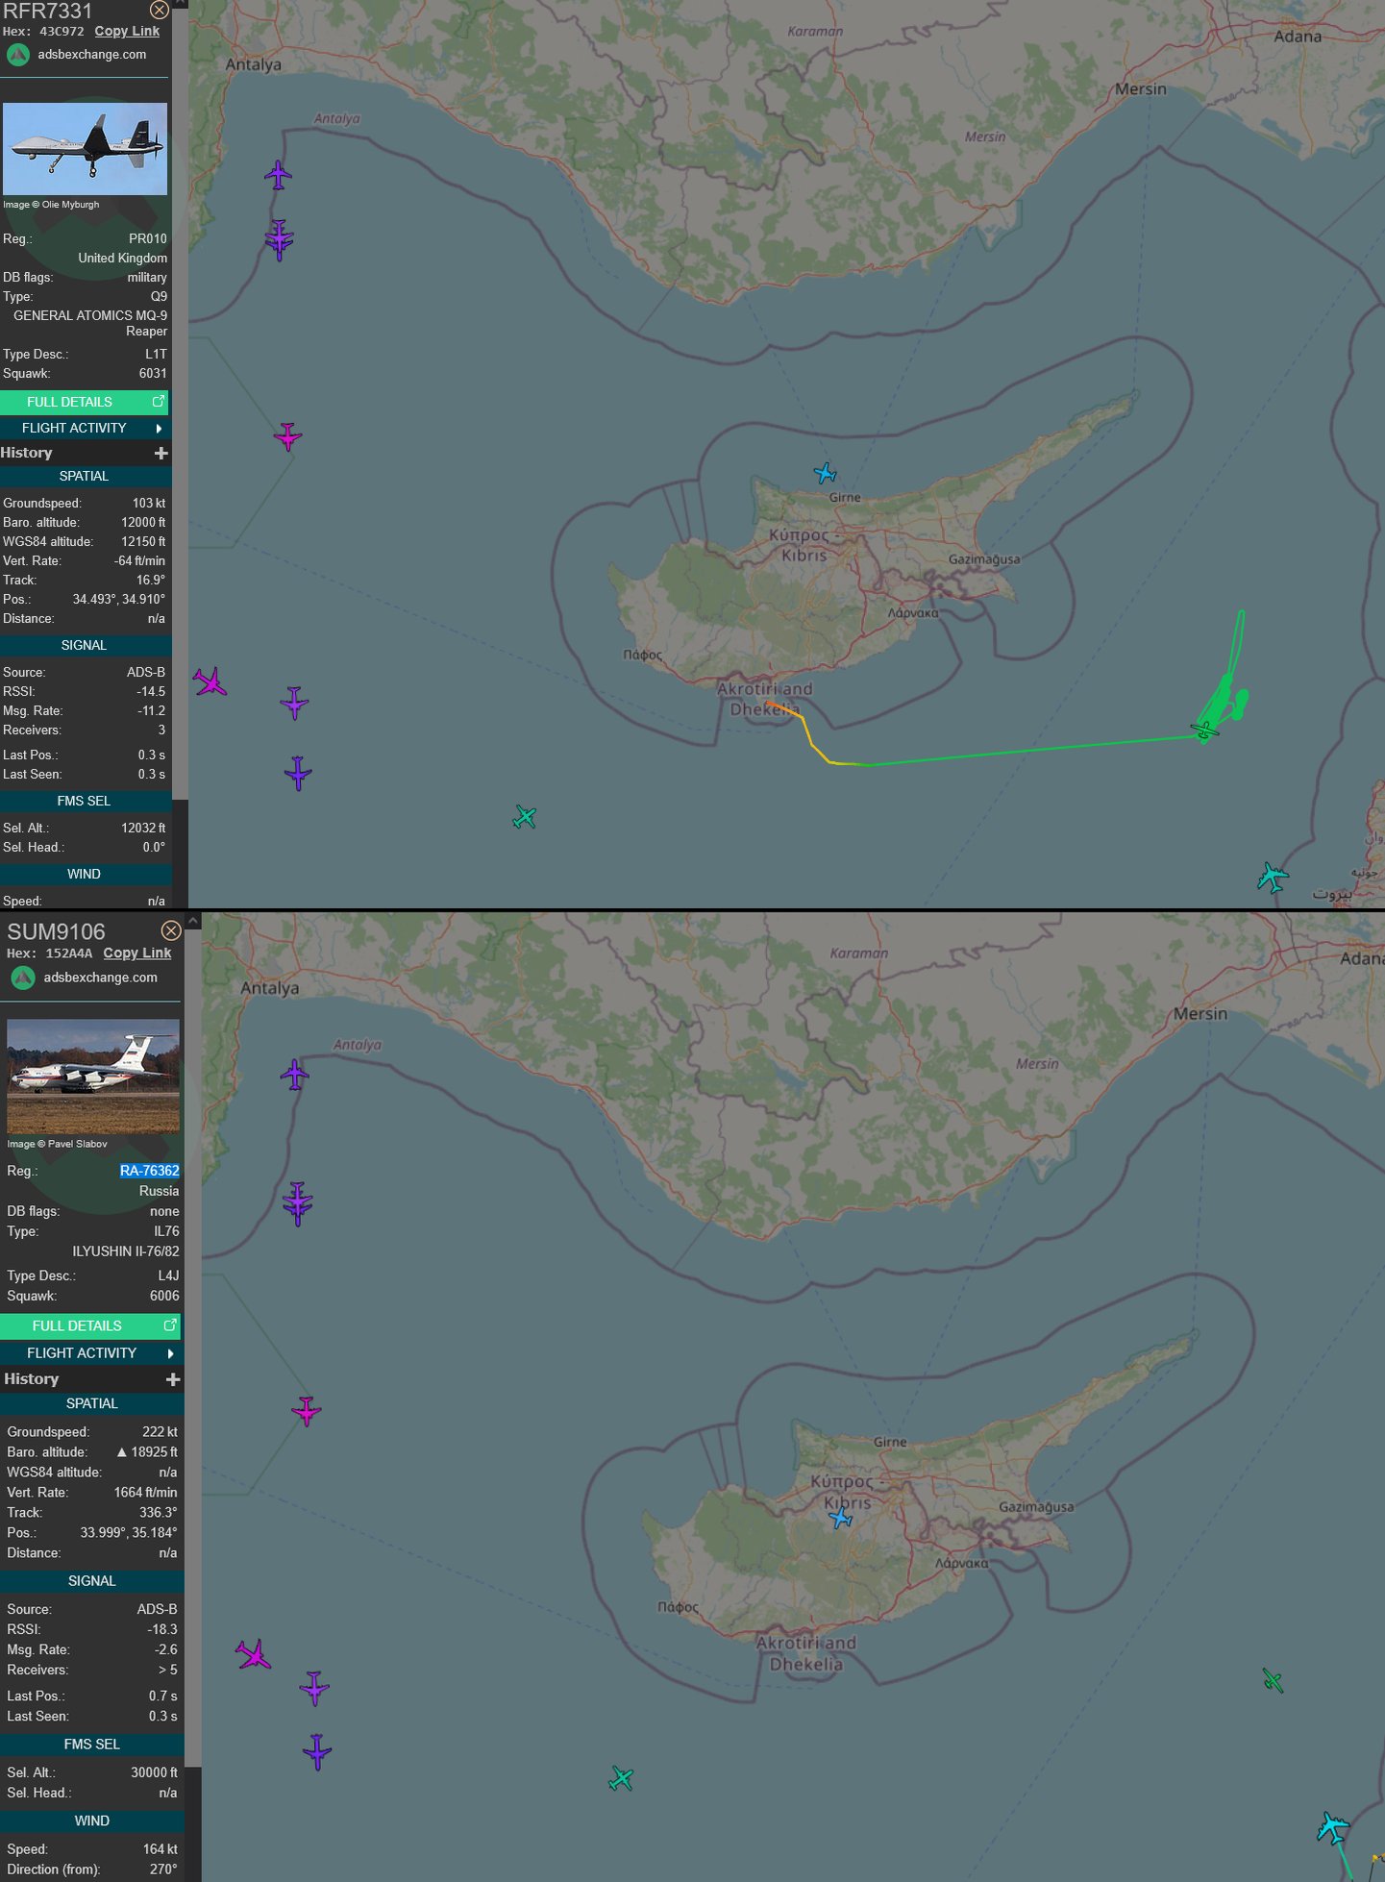1385x1882 pixels.
Task: Click the highlighted registration RA-76362
Action: coord(150,1171)
